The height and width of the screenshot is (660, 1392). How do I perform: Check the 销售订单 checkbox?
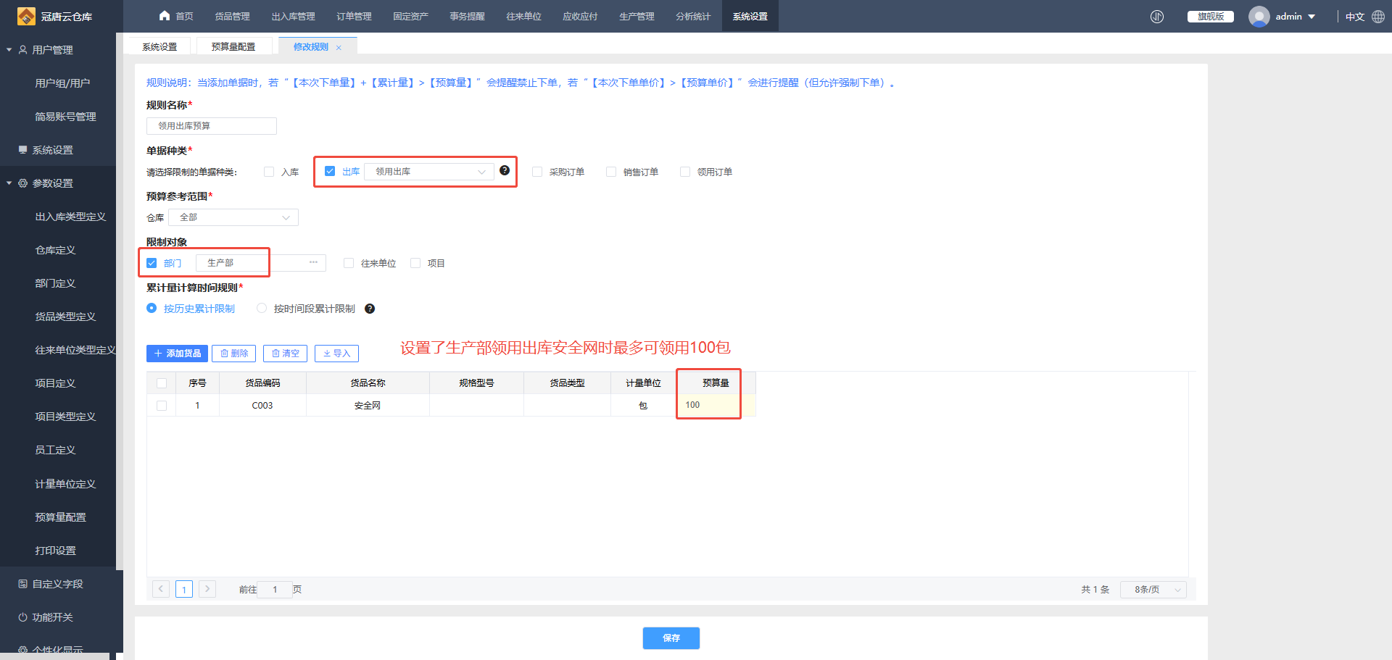coord(611,172)
